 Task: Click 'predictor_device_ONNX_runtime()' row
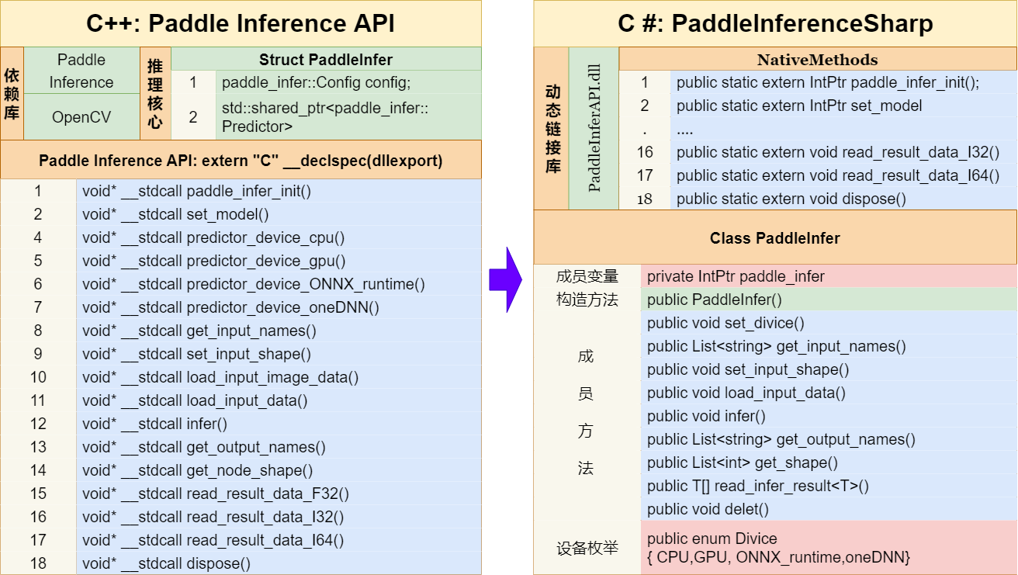point(279,284)
